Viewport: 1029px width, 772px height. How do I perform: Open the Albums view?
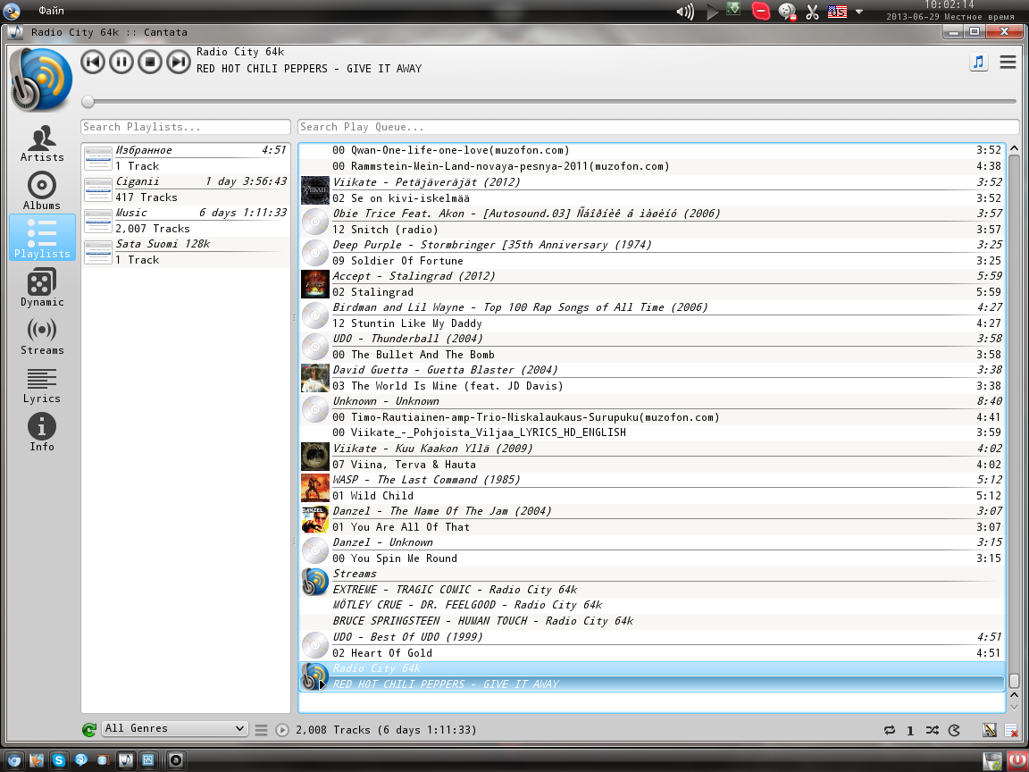click(x=42, y=191)
